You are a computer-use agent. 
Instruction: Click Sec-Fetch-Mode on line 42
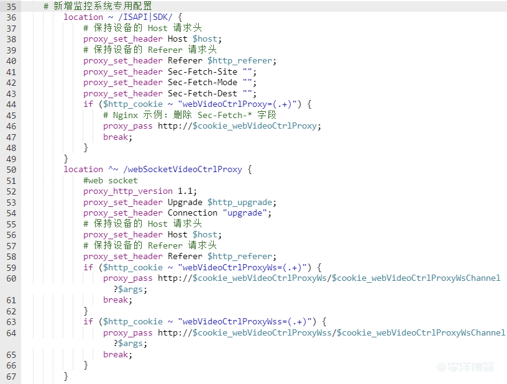coord(202,83)
